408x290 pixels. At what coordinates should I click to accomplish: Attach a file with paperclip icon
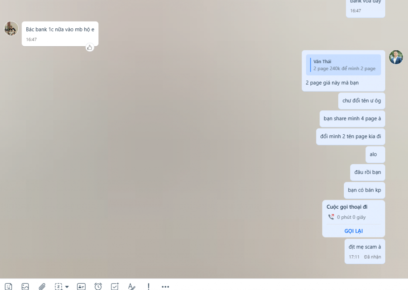(x=42, y=286)
